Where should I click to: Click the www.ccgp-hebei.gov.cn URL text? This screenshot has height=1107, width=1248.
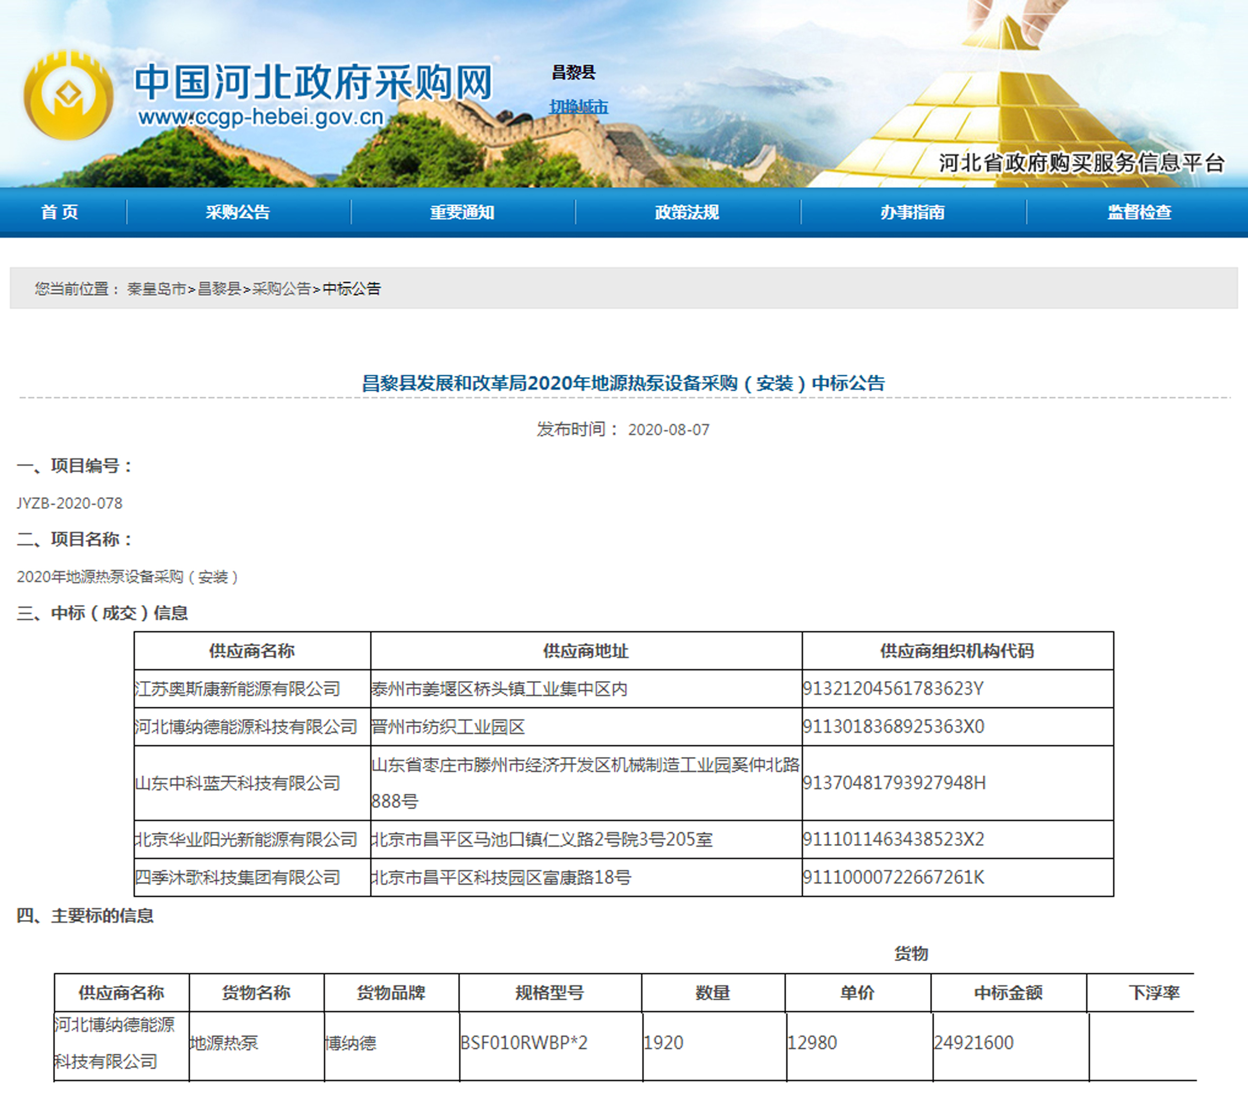coord(261,117)
